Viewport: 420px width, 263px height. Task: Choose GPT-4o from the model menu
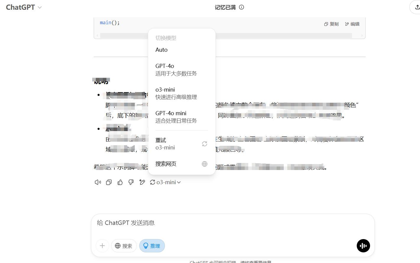182,70
